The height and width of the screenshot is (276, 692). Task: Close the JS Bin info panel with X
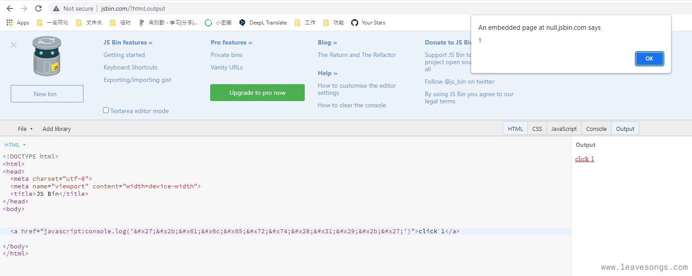13,45
